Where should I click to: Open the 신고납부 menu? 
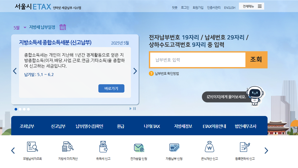pyautogui.click(x=58, y=126)
